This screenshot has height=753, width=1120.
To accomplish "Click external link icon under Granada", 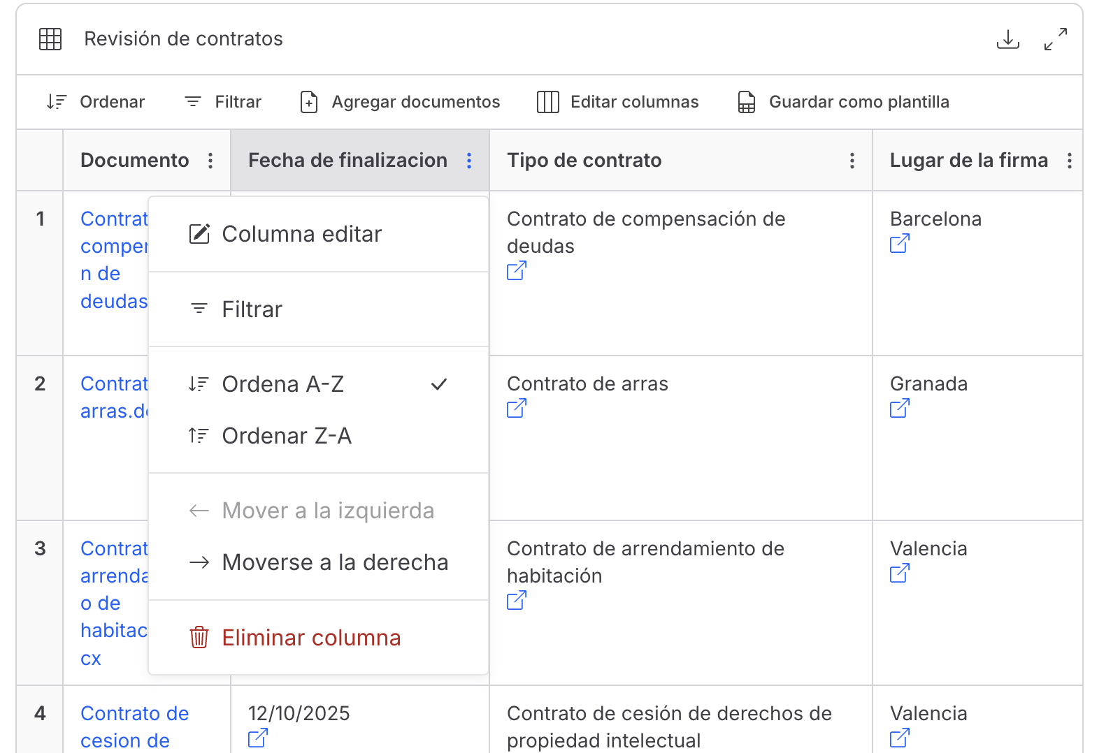I will point(899,409).
